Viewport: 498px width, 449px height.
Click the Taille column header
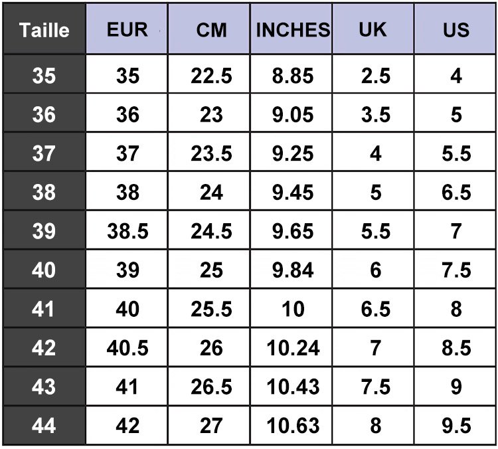tap(44, 30)
